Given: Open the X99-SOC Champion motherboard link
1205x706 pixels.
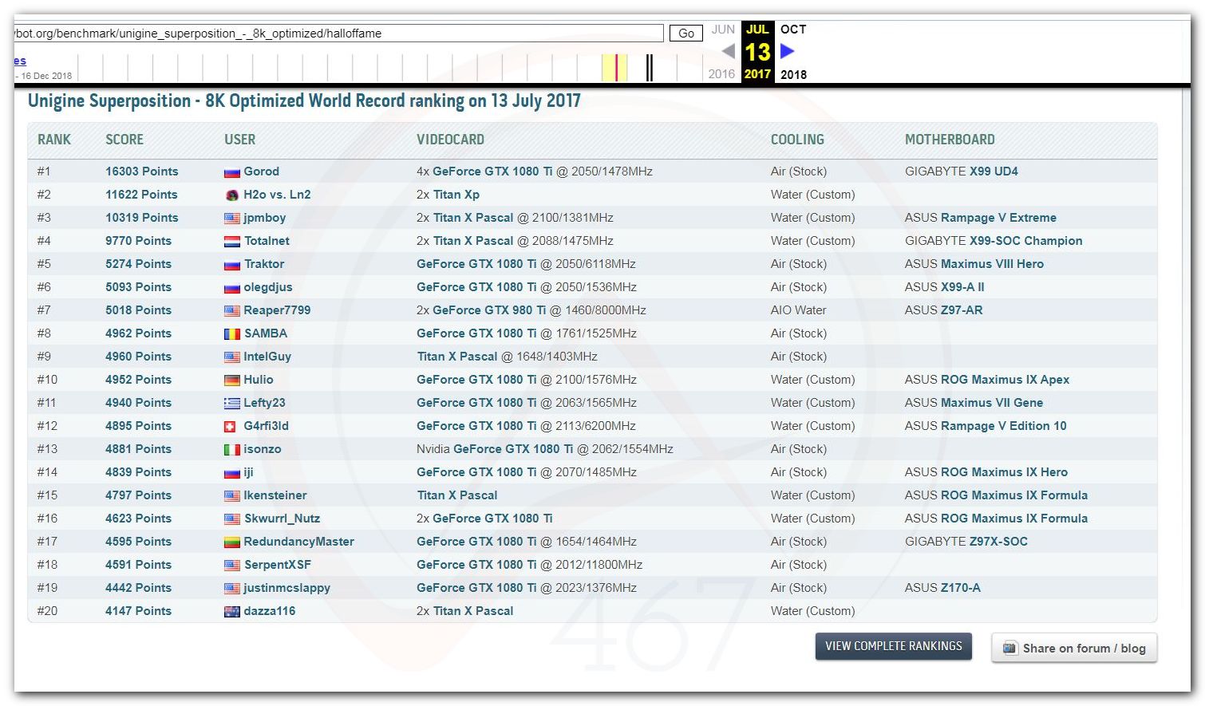Looking at the screenshot, I should point(1026,241).
